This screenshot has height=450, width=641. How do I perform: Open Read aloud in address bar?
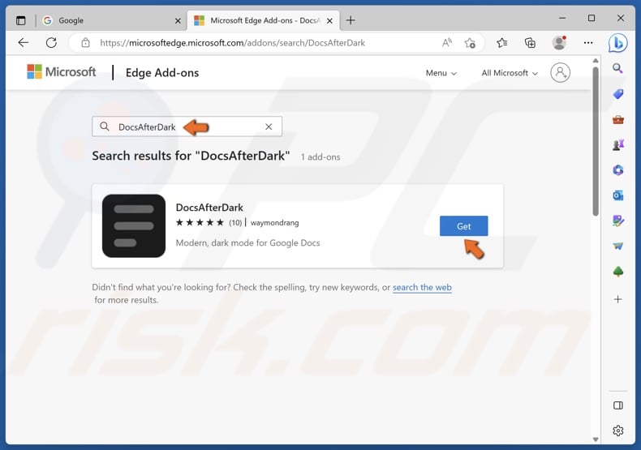point(447,42)
